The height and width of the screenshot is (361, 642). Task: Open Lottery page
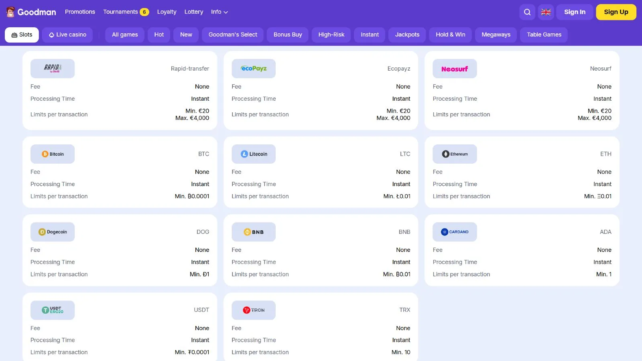194,12
